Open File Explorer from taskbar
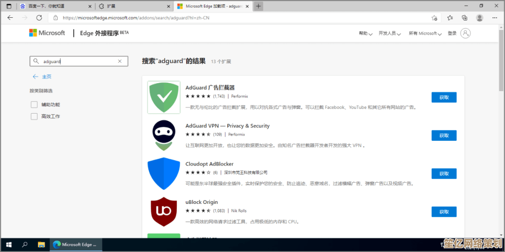Screen dimensions: 505x252 tap(41, 244)
